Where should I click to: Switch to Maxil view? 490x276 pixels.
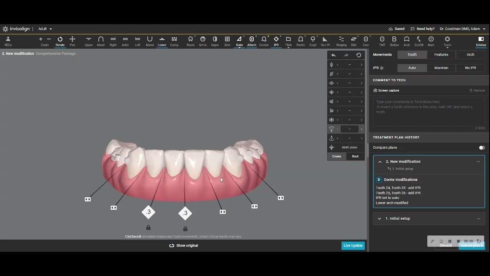101,41
